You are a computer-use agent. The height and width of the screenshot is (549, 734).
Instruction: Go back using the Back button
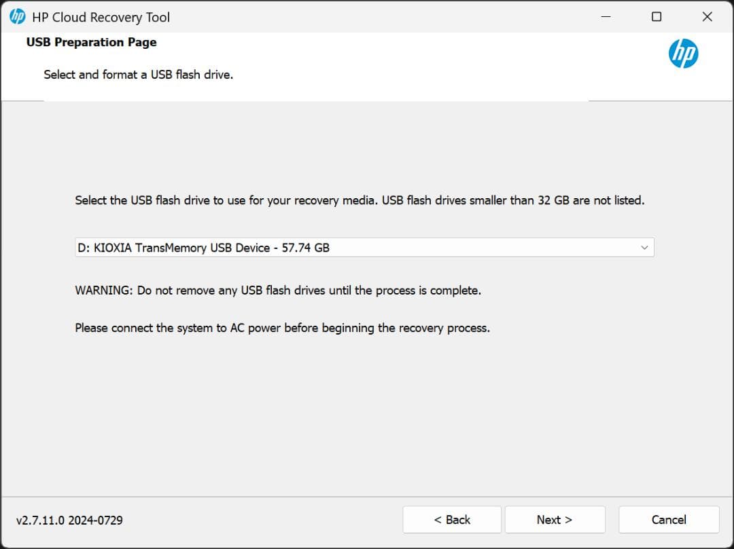tap(451, 519)
